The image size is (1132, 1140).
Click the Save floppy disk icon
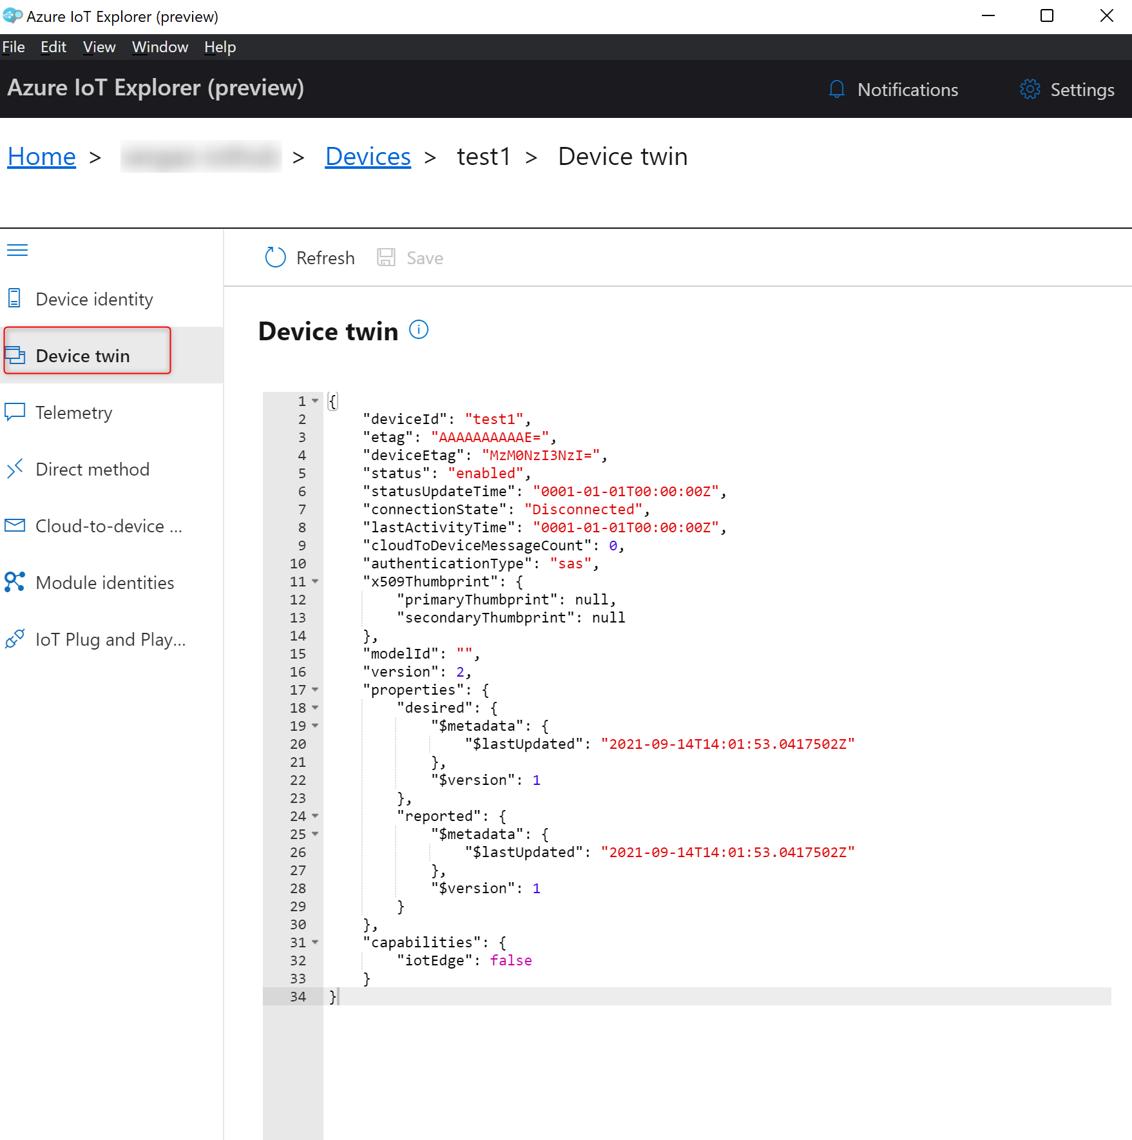coord(386,257)
